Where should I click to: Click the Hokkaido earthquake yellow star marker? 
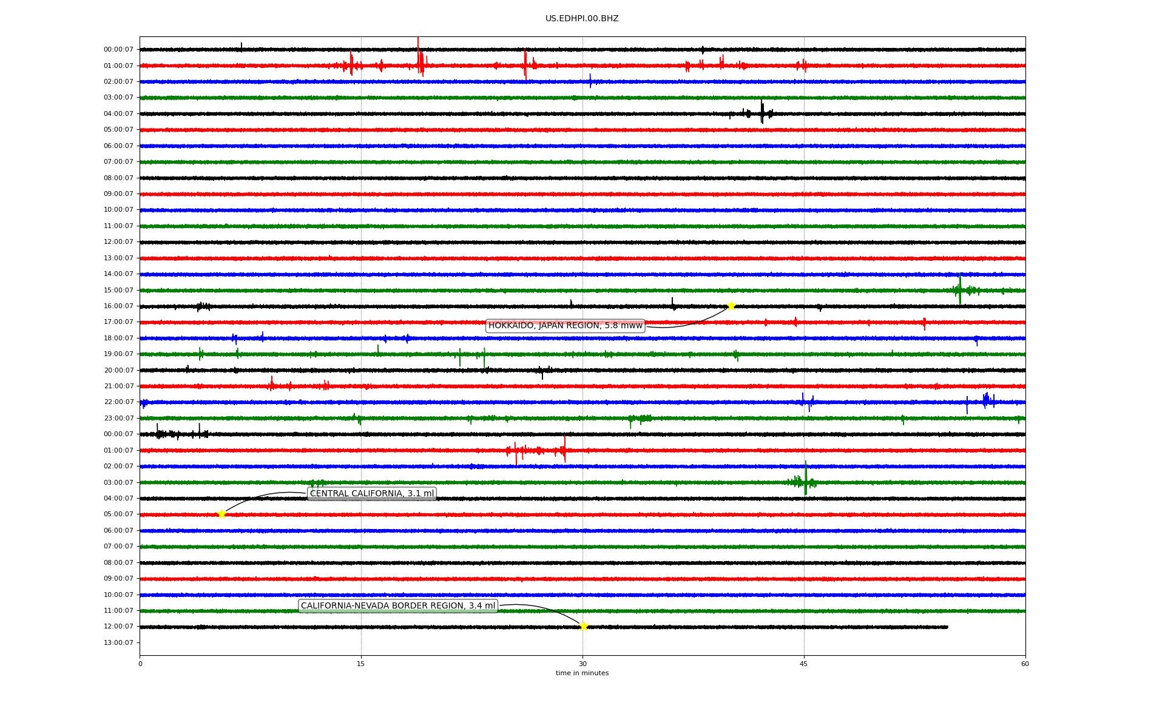pyautogui.click(x=731, y=306)
